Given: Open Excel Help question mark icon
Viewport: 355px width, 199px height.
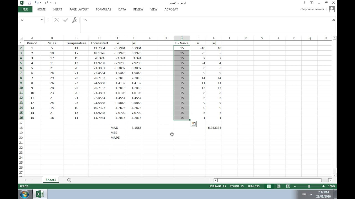Looking at the screenshot, I should [x=305, y=3].
